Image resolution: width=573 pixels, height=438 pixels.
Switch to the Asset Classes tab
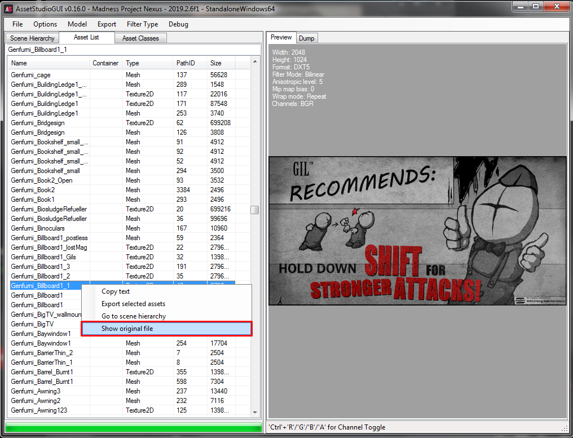[140, 38]
